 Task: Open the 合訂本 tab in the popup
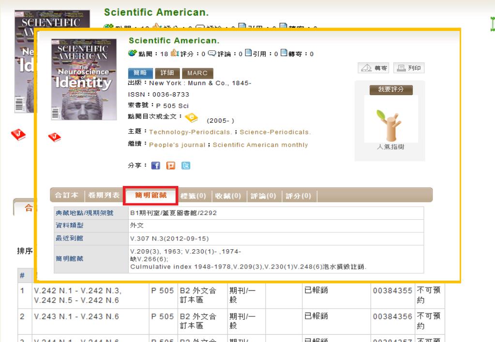click(x=67, y=195)
